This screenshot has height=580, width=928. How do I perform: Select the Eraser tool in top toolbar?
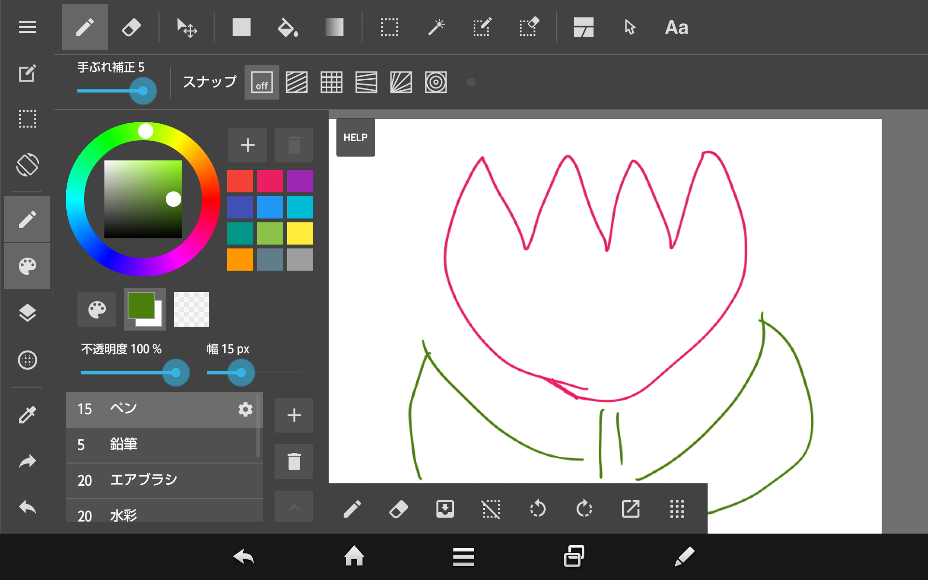click(x=131, y=27)
